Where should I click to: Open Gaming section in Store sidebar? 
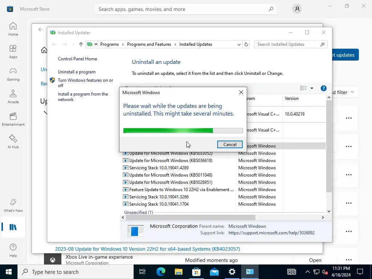click(13, 74)
